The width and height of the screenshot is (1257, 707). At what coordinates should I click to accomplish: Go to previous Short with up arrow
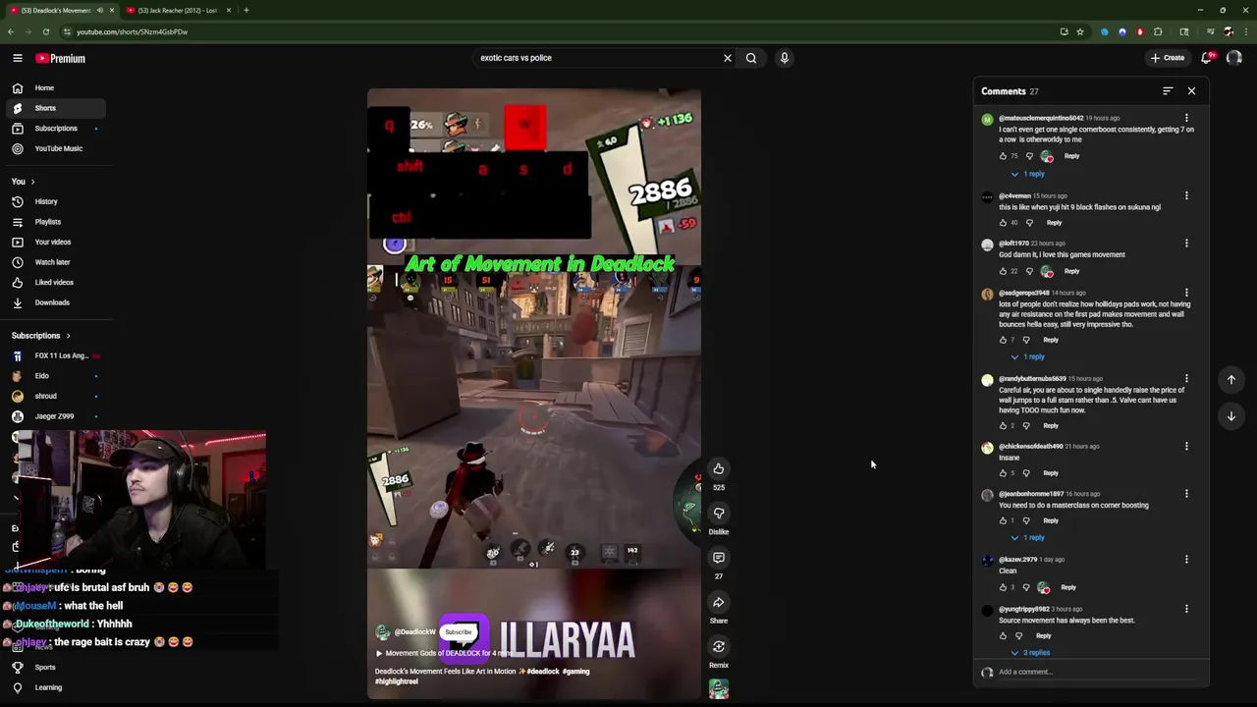click(x=1230, y=380)
